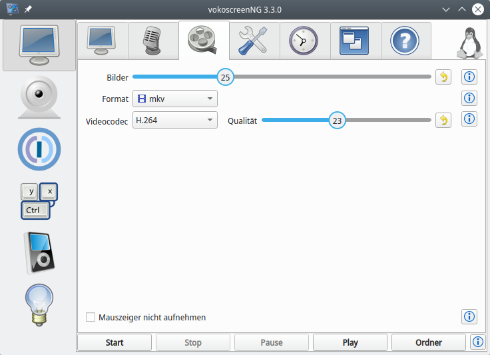Open the window list tab

click(x=356, y=41)
